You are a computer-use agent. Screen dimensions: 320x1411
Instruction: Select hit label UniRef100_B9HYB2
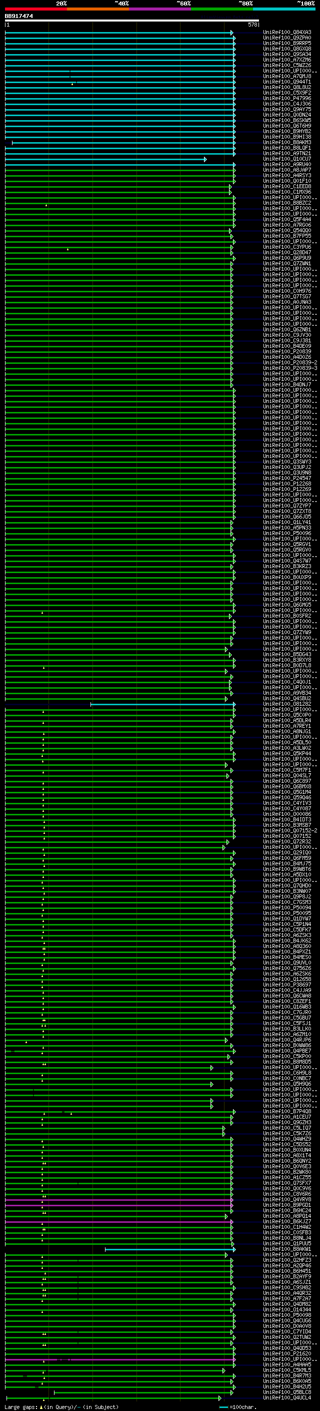(x=287, y=132)
